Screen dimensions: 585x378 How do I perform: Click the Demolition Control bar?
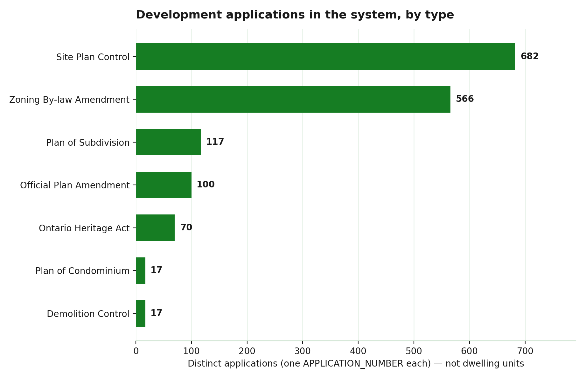click(x=141, y=313)
